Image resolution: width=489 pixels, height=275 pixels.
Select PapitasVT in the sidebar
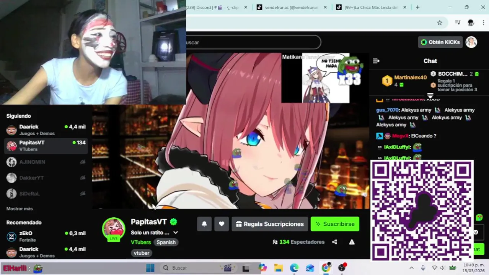(46, 146)
